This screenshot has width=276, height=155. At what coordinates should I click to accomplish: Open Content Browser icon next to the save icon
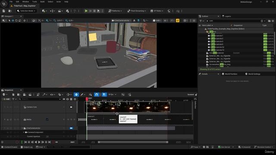pyautogui.click(x=10, y=11)
